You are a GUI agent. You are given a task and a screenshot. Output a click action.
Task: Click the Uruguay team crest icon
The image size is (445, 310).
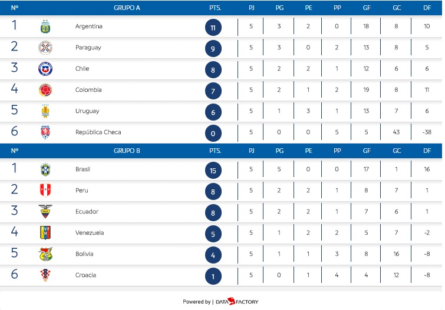click(x=45, y=111)
